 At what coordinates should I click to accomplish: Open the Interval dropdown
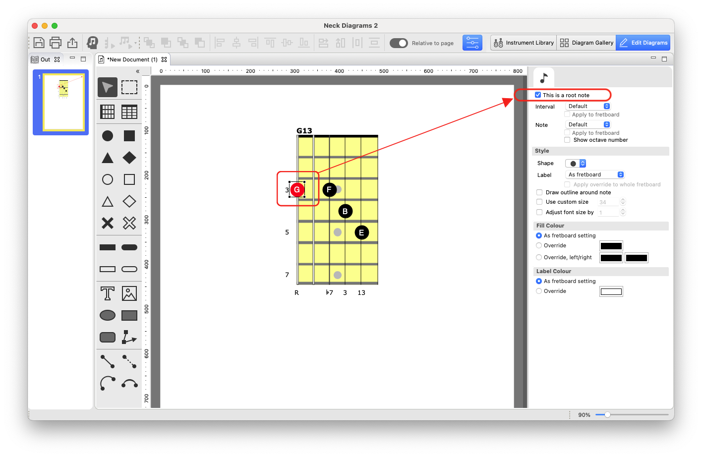(588, 106)
